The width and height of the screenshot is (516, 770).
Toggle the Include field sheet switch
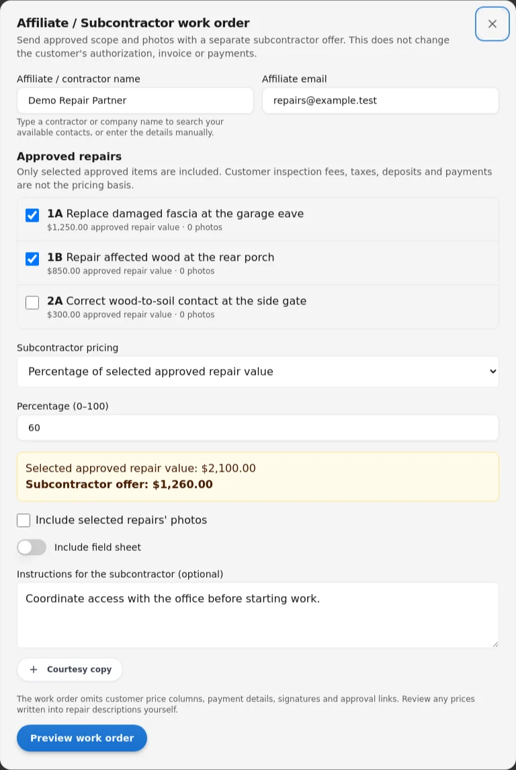click(x=32, y=547)
